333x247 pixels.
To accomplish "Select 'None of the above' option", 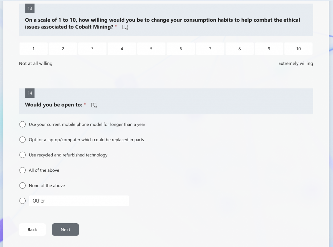I will click(22, 186).
